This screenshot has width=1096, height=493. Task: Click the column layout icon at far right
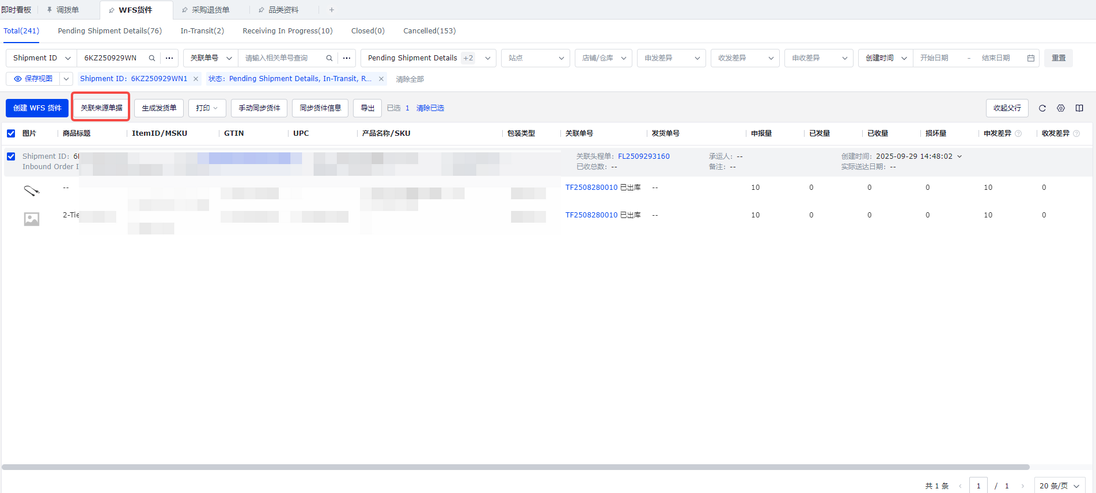(1079, 108)
